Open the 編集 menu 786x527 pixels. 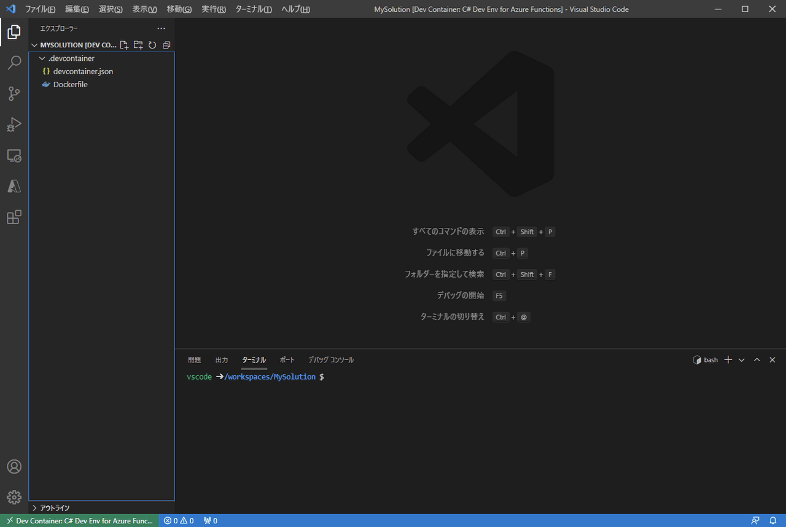(x=77, y=9)
